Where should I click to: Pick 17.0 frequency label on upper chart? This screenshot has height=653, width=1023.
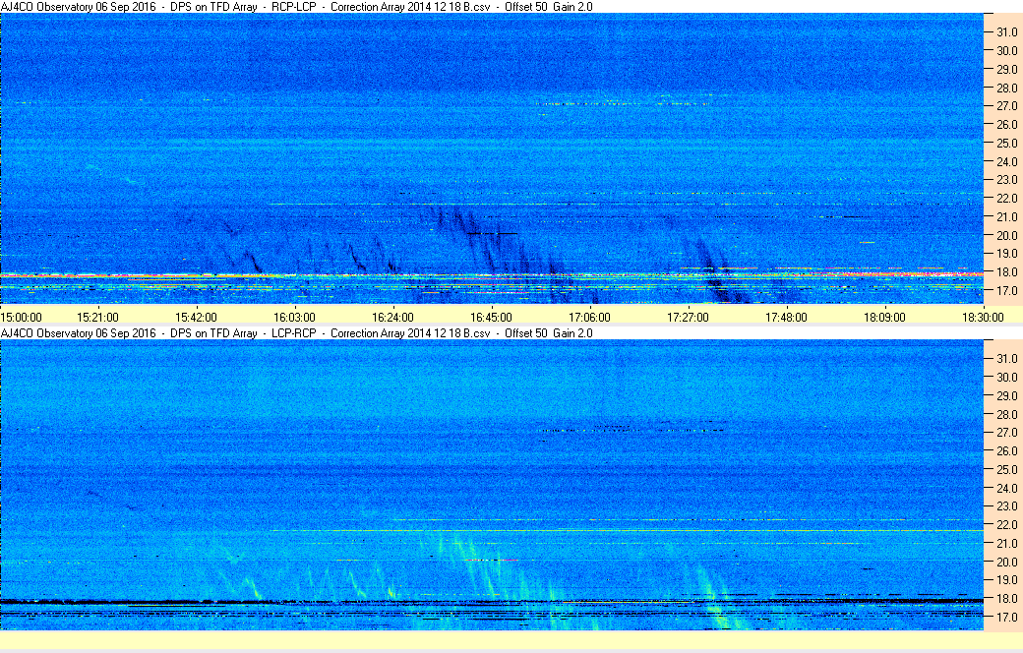coord(1003,291)
